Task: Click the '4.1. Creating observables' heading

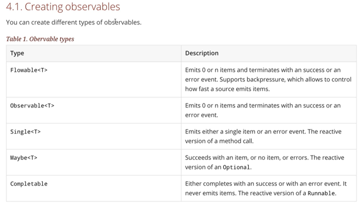Action: click(x=63, y=7)
